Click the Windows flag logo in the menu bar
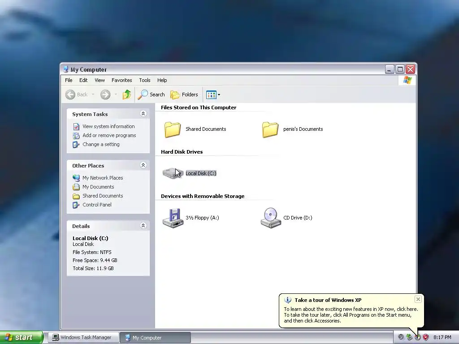 pos(407,80)
